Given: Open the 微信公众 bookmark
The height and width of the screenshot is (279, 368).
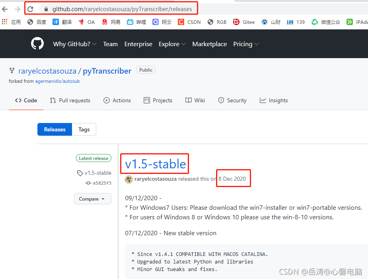Looking at the screenshot, I should (x=326, y=22).
